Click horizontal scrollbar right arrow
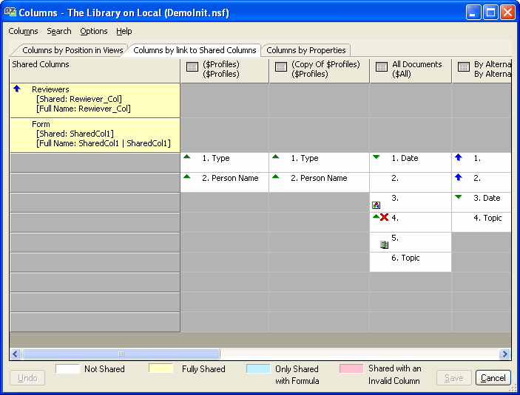520x395 pixels. click(x=504, y=354)
